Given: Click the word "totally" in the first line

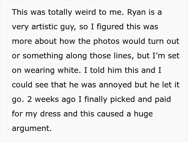Looking at the screenshot, I should 60,12.
